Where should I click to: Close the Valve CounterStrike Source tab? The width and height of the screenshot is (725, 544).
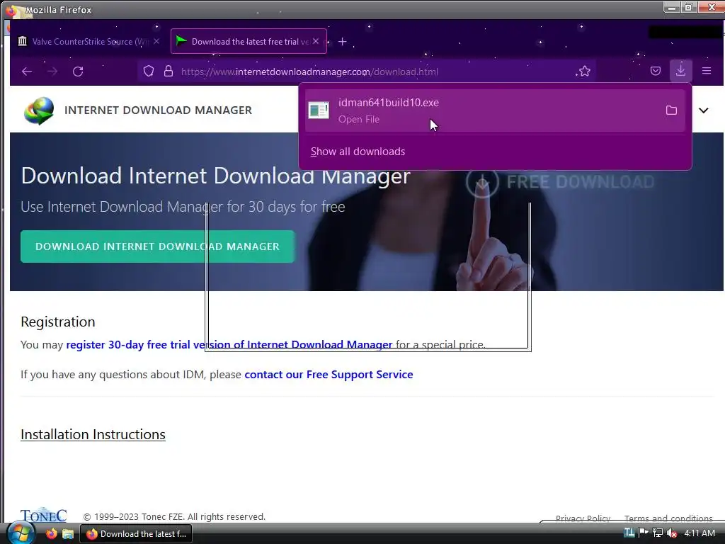[156, 41]
